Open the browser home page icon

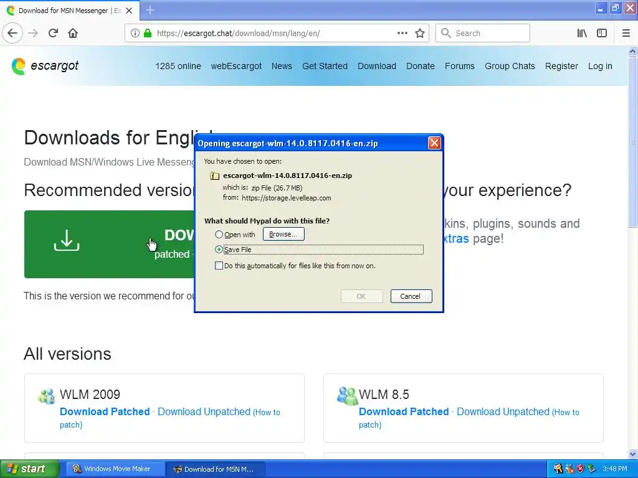coord(73,34)
